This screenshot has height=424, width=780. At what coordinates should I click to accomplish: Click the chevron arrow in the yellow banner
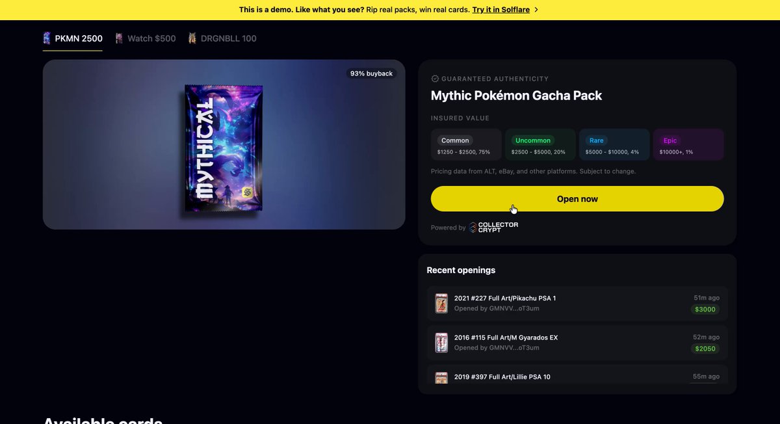536,10
